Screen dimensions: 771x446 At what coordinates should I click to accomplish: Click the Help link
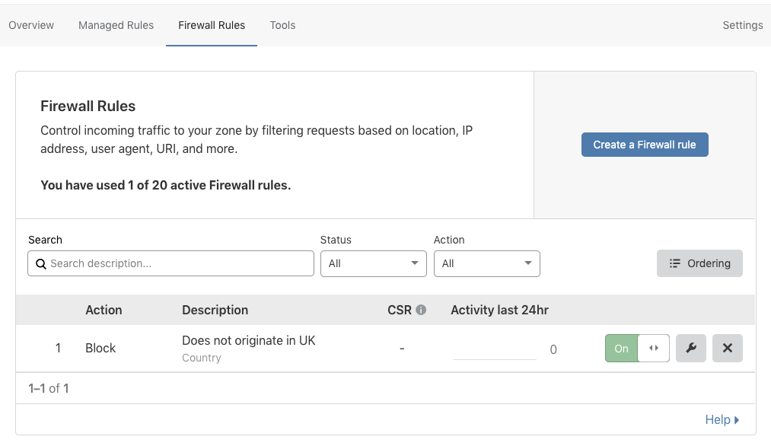(718, 420)
